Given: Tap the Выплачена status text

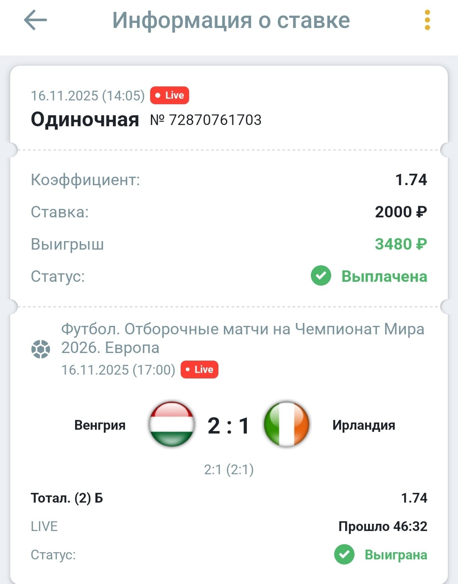Looking at the screenshot, I should click(384, 277).
